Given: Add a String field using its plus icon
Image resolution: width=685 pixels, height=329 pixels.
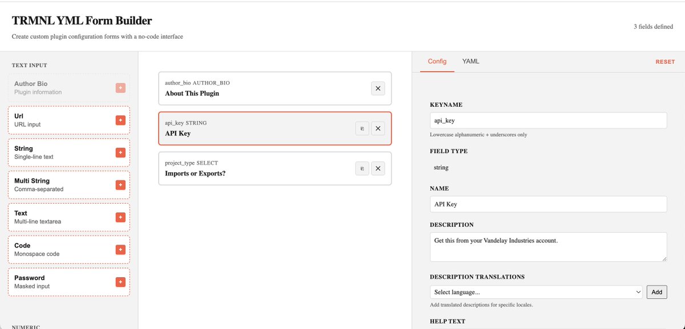Looking at the screenshot, I should click(x=120, y=152).
